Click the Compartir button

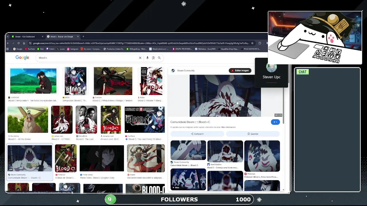pos(197,134)
